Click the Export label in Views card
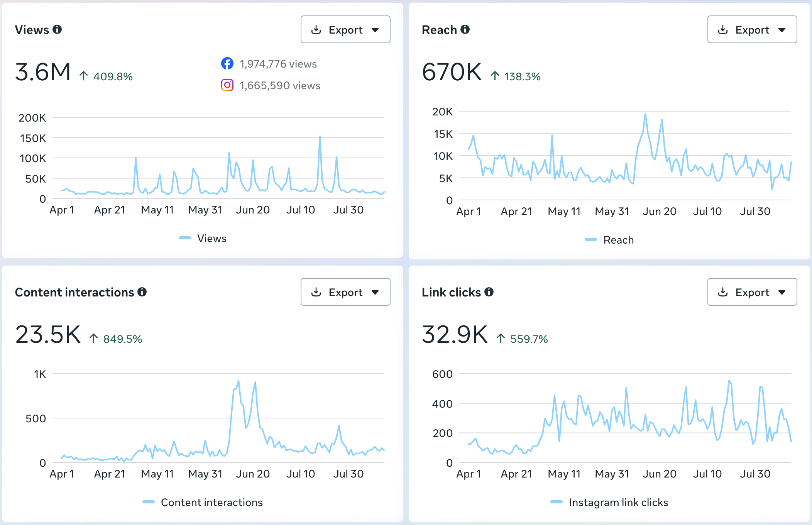Viewport: 812px width, 525px height. point(345,30)
